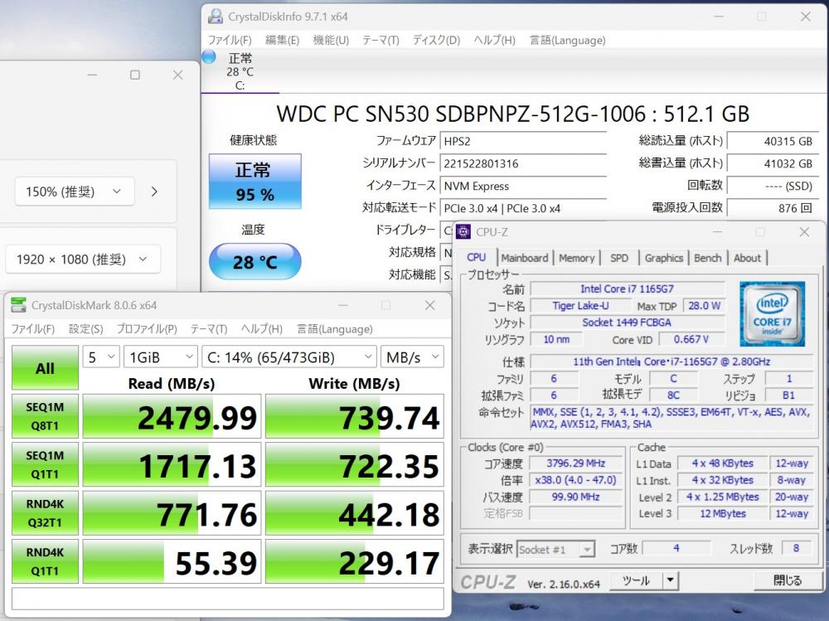The image size is (829, 621).
Task: Start all benchmarks with the All button
Action: 45,368
